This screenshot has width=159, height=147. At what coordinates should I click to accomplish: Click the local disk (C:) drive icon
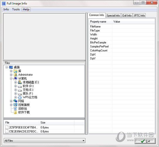click(20, 82)
